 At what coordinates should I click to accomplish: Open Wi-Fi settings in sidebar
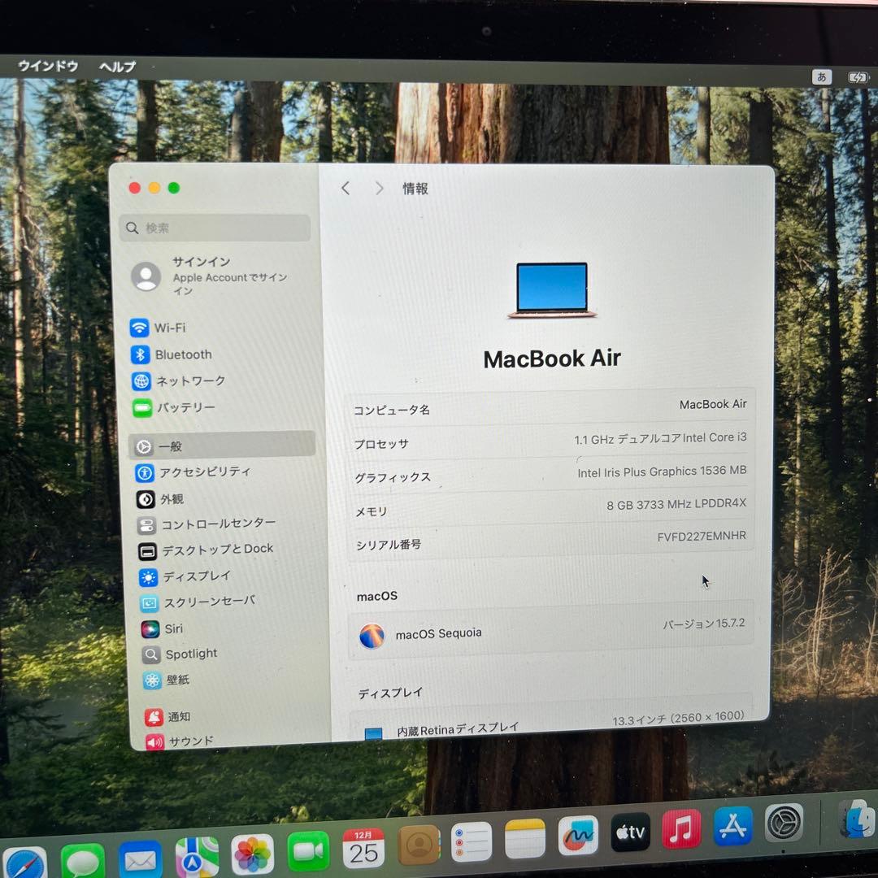coord(159,328)
